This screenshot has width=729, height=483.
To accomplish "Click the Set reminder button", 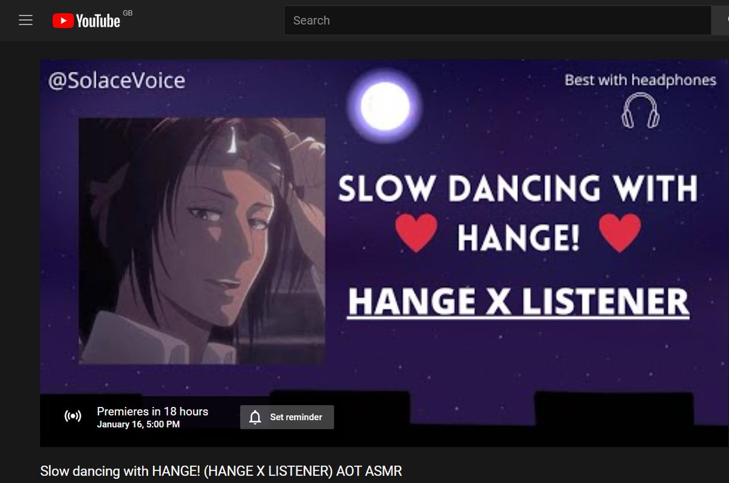I will pos(287,417).
